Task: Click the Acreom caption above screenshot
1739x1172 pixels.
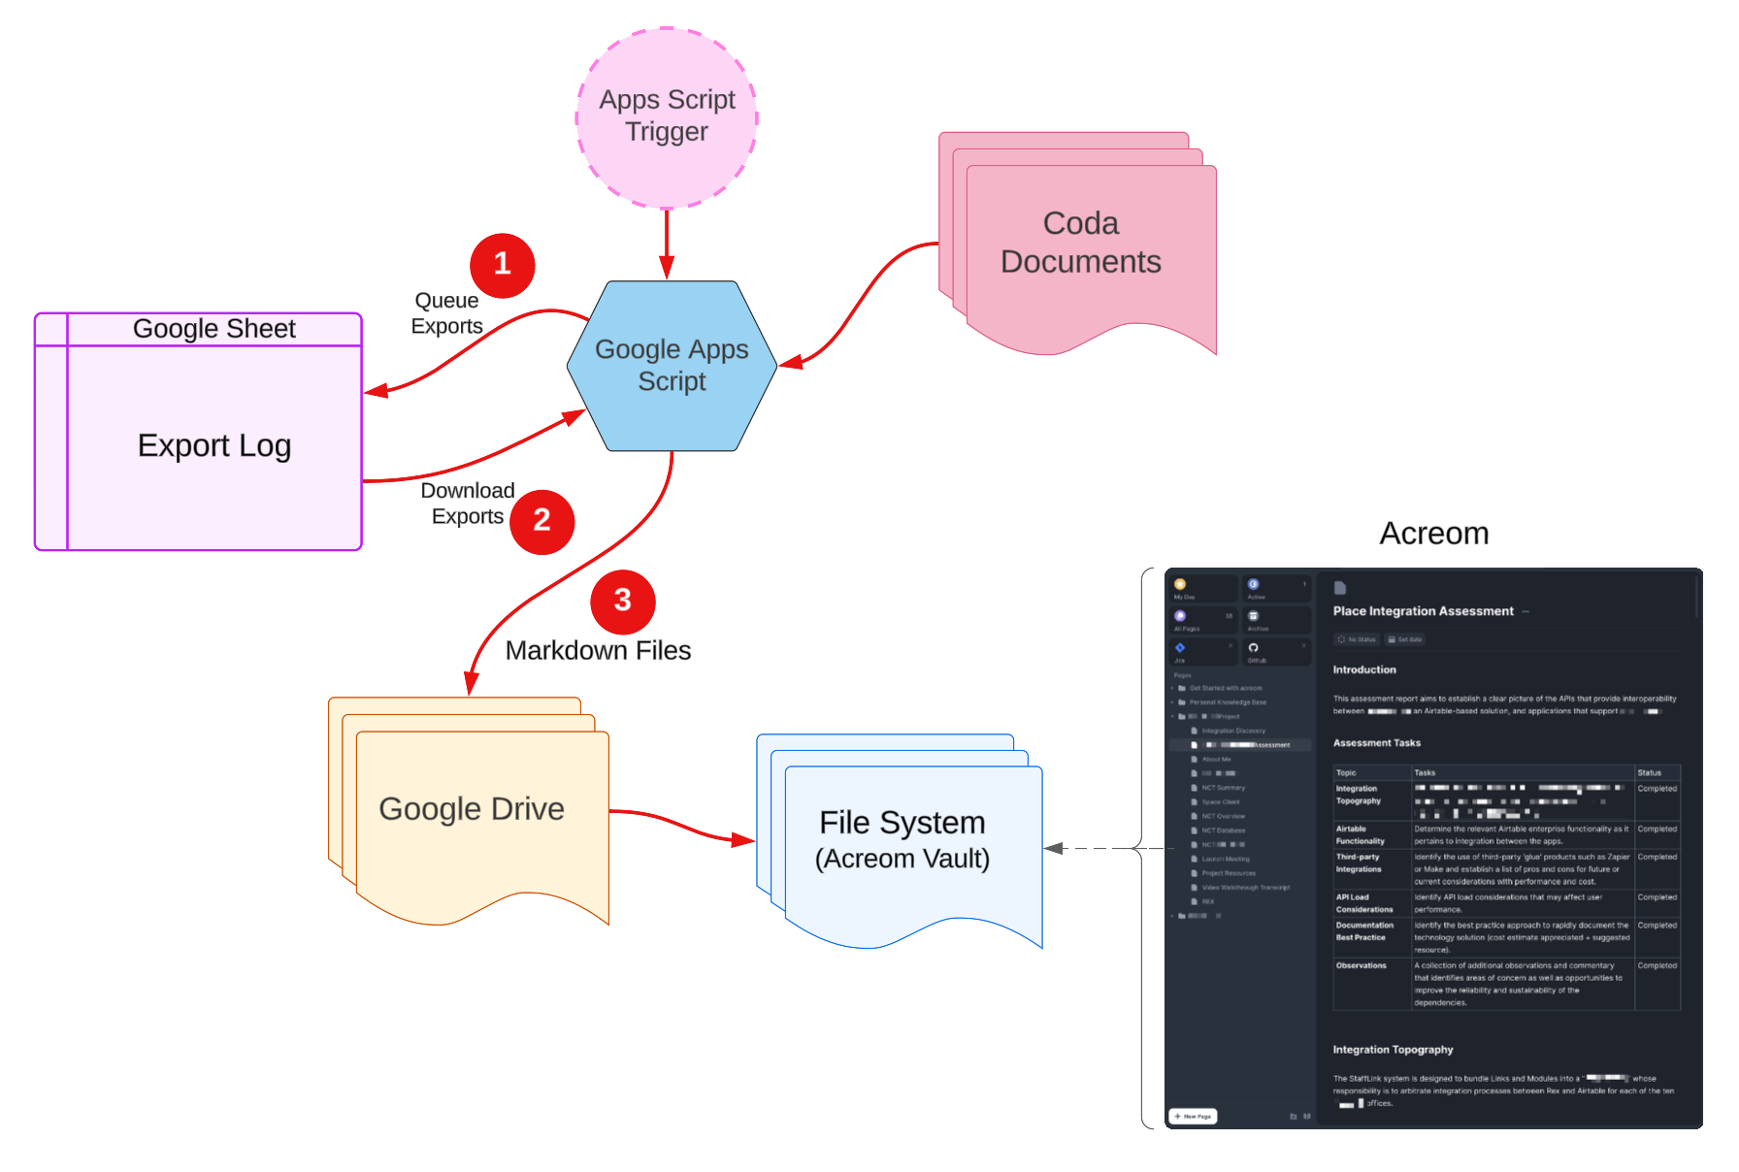Action: click(x=1433, y=534)
